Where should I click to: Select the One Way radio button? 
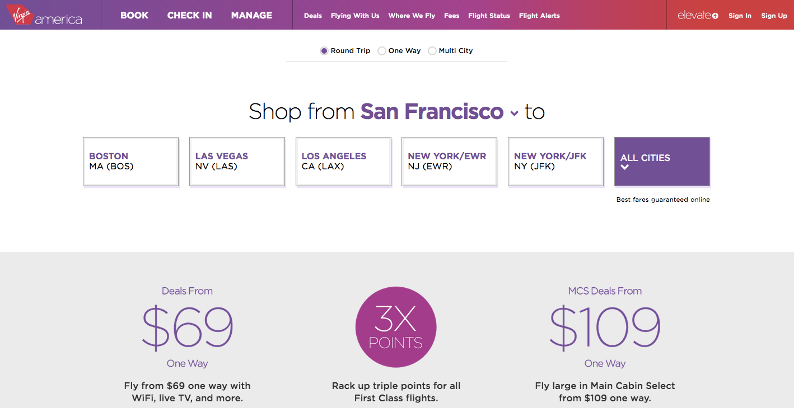click(x=382, y=51)
